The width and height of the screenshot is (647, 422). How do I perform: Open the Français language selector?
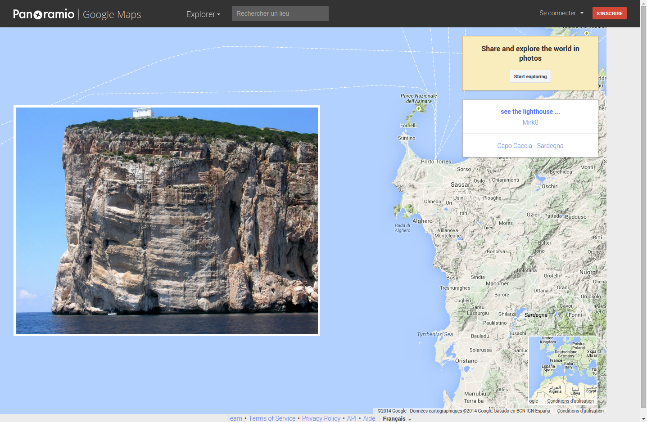click(397, 418)
